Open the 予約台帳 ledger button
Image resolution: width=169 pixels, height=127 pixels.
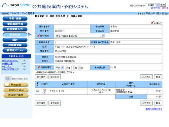pos(16,85)
